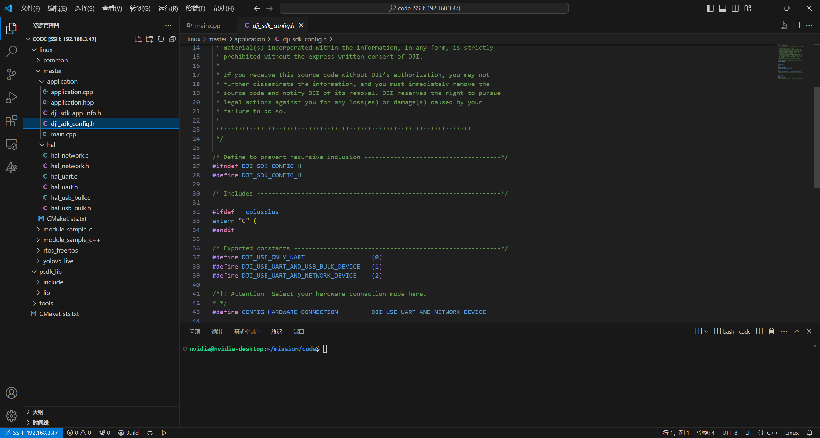Open the Search view in activity bar

[12, 51]
